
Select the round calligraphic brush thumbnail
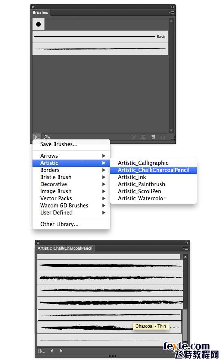(x=38, y=24)
